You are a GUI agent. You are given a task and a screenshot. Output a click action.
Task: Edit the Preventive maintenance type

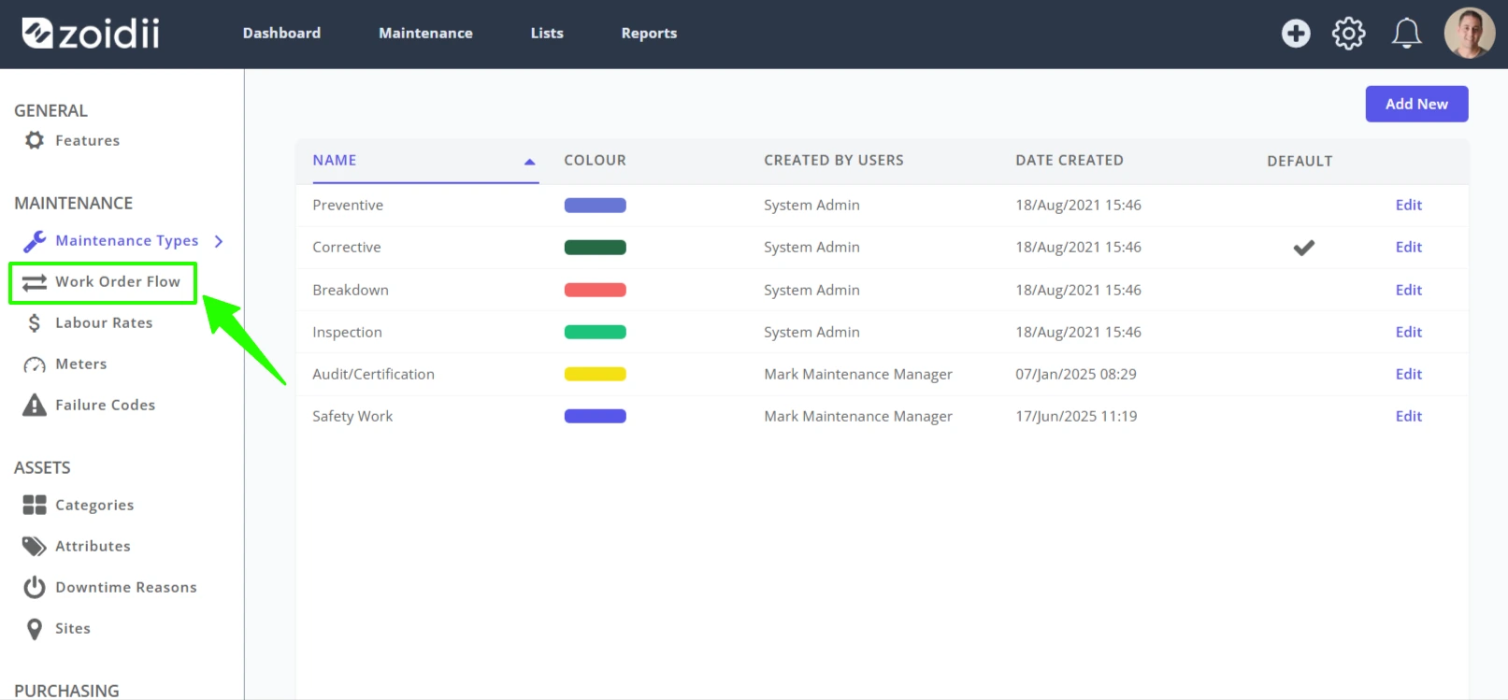click(x=1408, y=206)
